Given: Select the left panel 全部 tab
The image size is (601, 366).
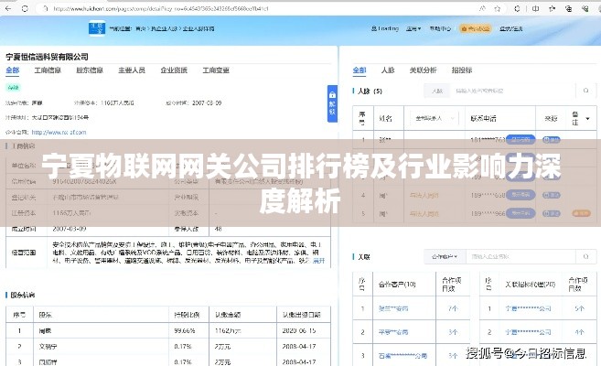Looking at the screenshot, I should [12, 70].
